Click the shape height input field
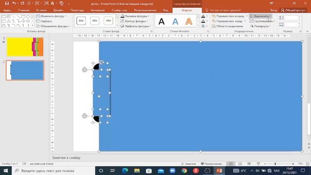The width and height of the screenshot is (311, 175). pos(292,18)
